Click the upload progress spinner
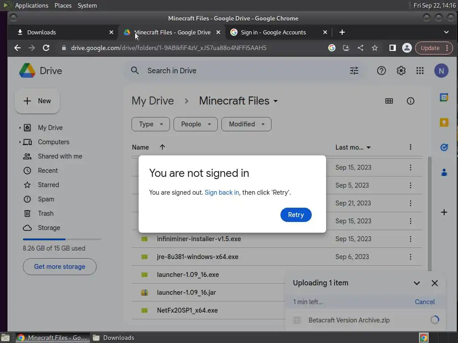458x343 pixels. [x=434, y=320]
